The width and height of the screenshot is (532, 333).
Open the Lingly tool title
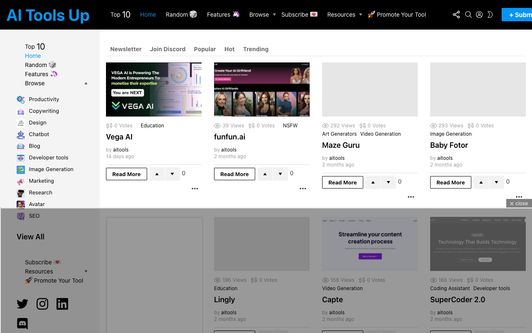pyautogui.click(x=224, y=300)
